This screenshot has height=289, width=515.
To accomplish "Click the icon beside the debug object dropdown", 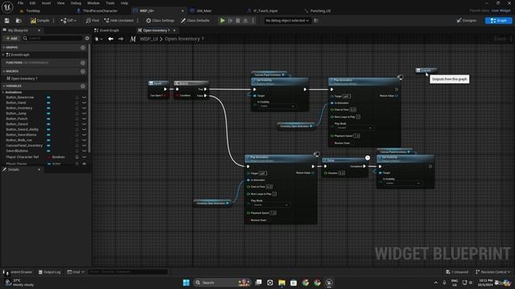I will tap(316, 21).
